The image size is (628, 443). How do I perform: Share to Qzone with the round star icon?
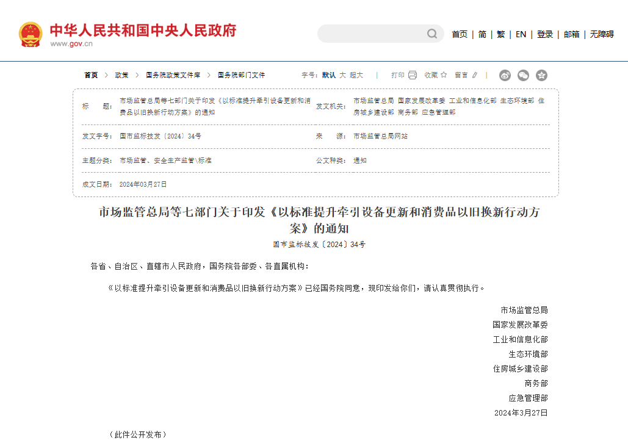click(x=541, y=76)
